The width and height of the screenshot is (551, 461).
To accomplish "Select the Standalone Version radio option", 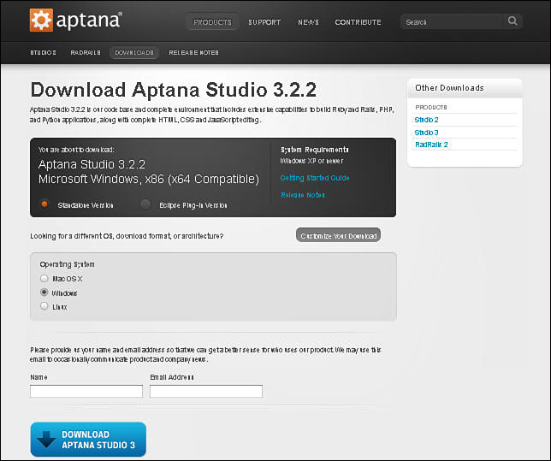I will 44,204.
